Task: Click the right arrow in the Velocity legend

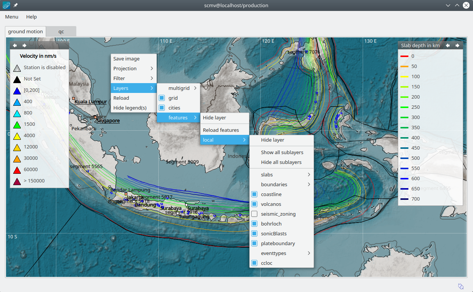Action: click(x=25, y=45)
